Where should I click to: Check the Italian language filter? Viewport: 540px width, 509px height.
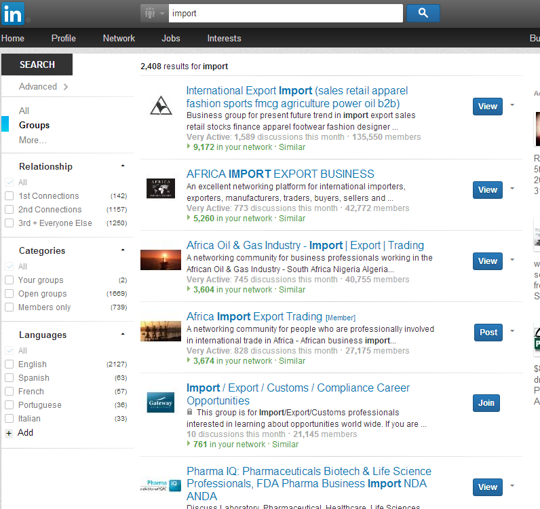pos(9,419)
